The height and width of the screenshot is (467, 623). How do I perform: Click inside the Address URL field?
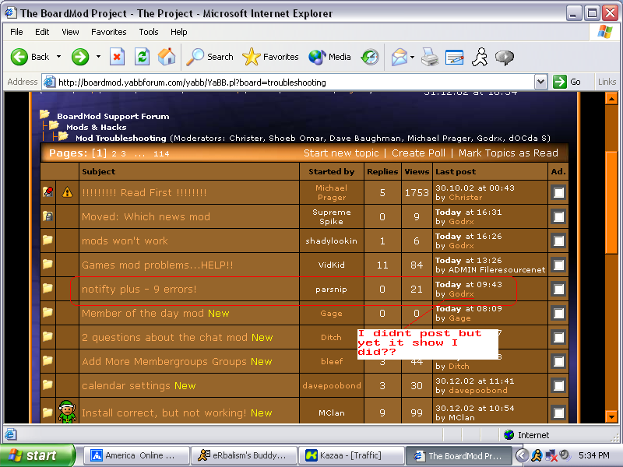(x=294, y=83)
